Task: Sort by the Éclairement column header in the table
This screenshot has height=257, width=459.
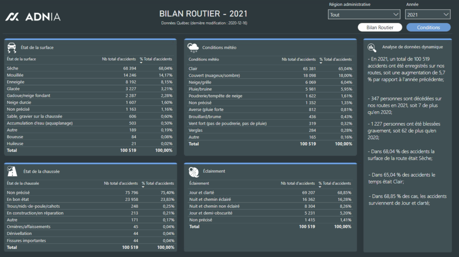Action: [199, 183]
